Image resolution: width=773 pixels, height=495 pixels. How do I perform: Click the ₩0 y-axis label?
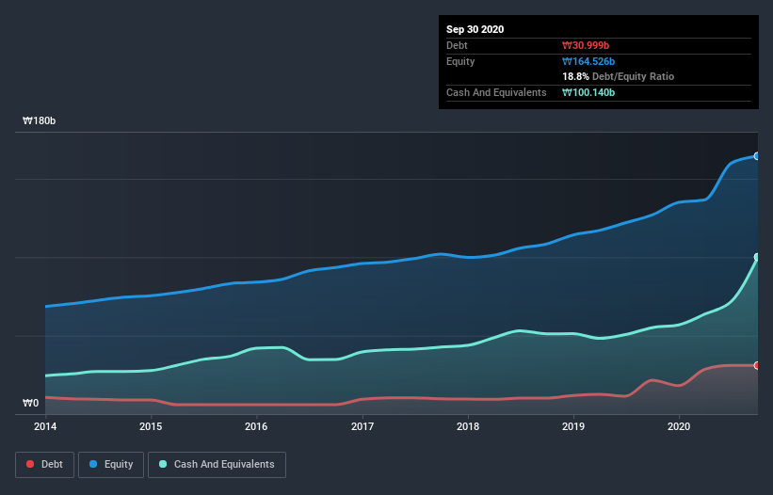click(x=30, y=404)
